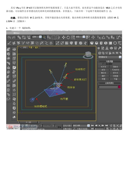Click the Undo arrow in main toolbar
Image resolution: width=128 pixels, height=182 pixels.
point(9,37)
